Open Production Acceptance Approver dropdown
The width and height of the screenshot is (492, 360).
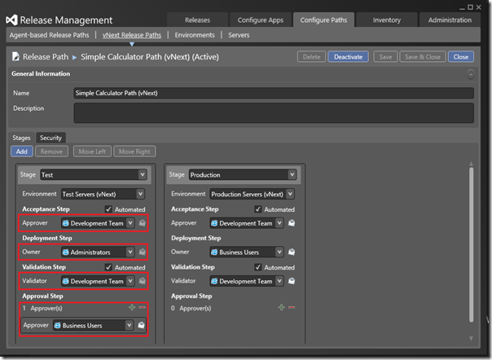pos(279,223)
